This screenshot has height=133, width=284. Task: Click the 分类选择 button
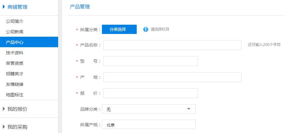(119, 29)
